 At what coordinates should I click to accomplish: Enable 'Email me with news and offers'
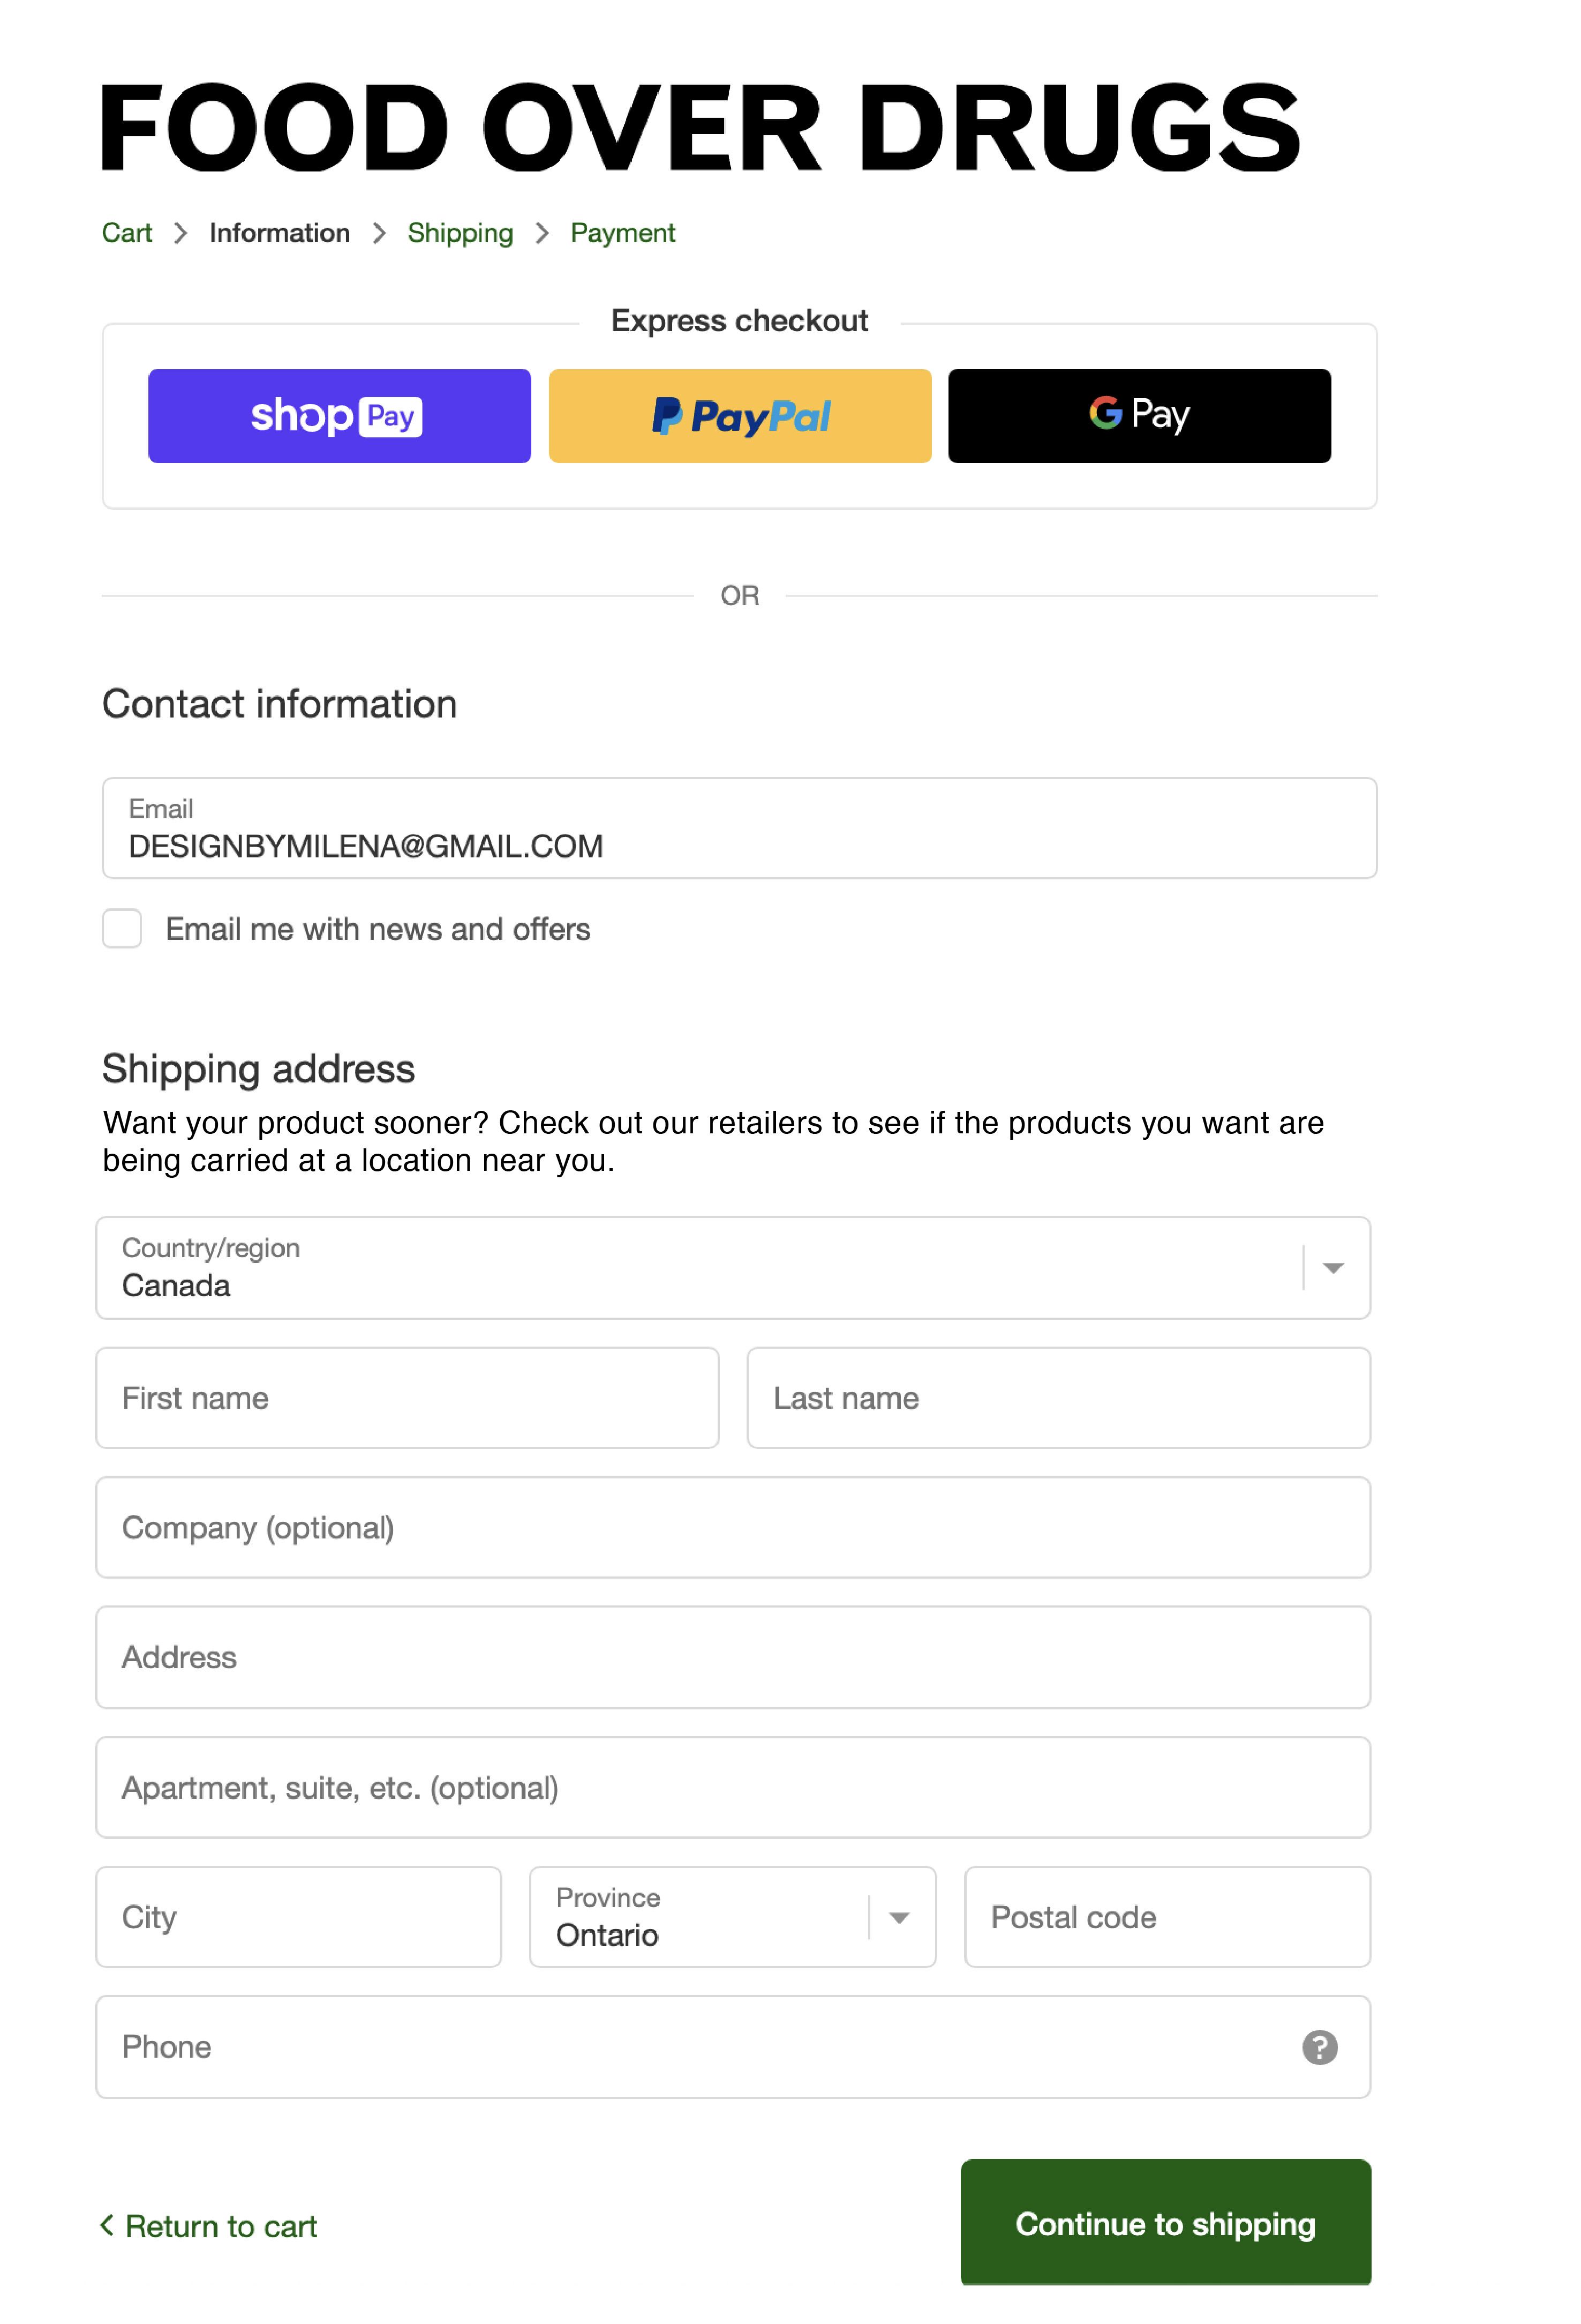point(122,929)
